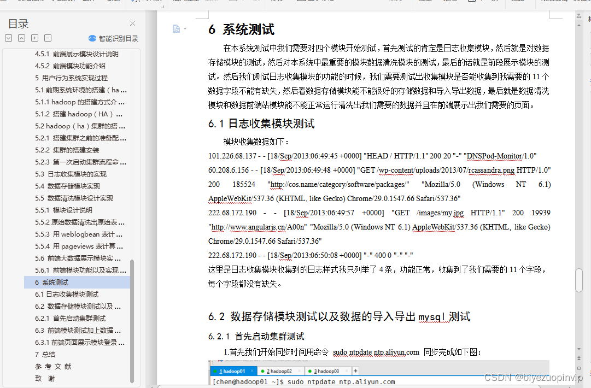Click the minus box to demote heading level
Image resolution: width=591 pixels, height=388 pixels.
point(48,38)
